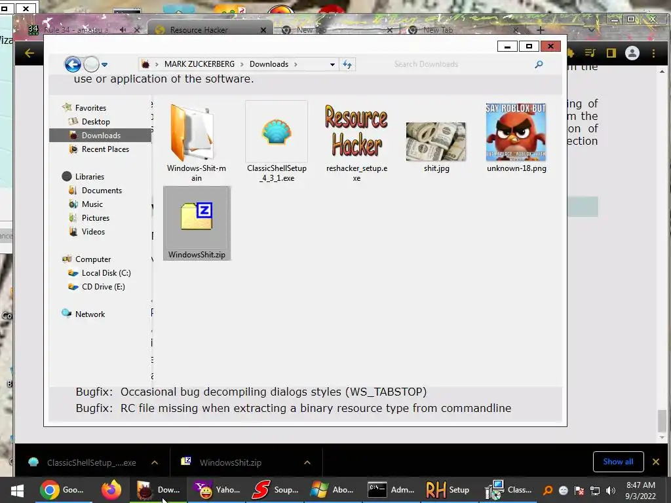Open the Music library

coord(92,204)
